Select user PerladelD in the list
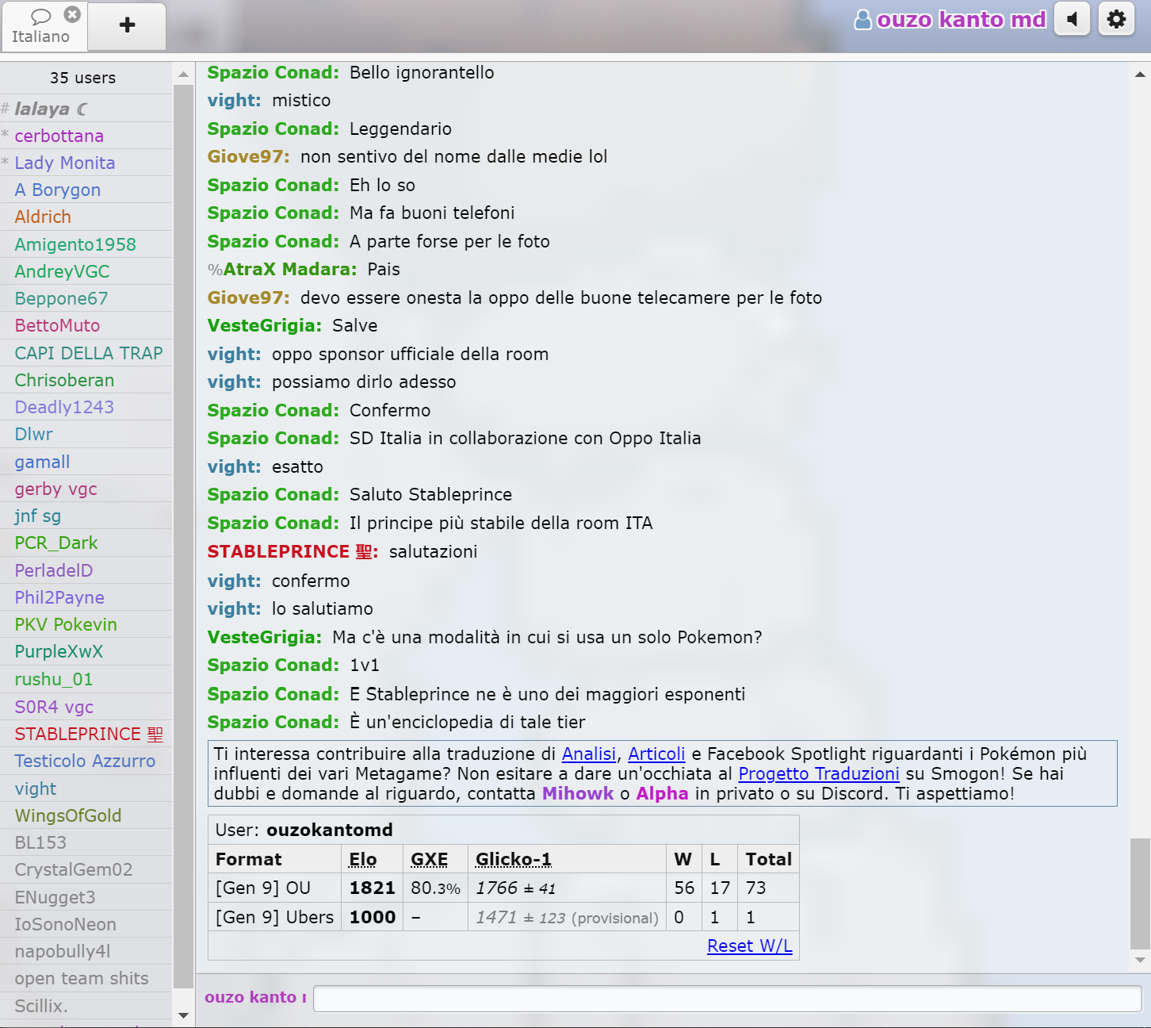This screenshot has width=1151, height=1028. (86, 570)
